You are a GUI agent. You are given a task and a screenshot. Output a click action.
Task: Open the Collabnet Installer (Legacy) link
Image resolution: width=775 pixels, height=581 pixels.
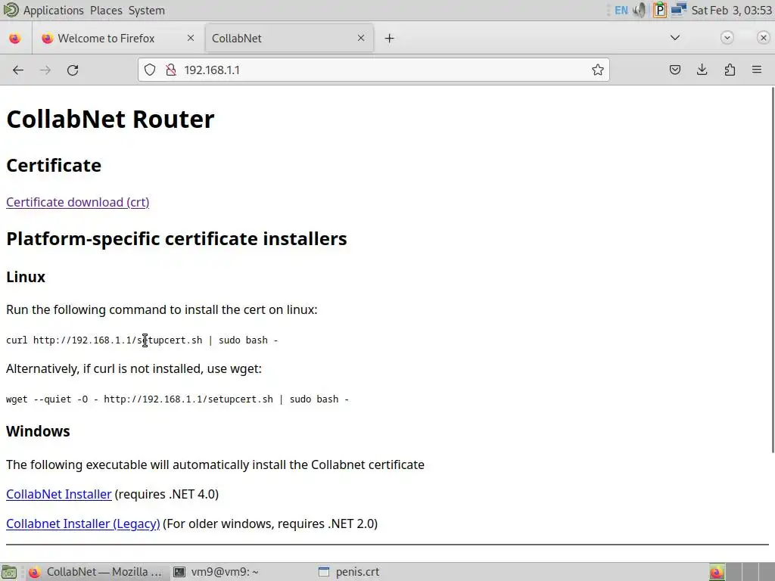(83, 524)
